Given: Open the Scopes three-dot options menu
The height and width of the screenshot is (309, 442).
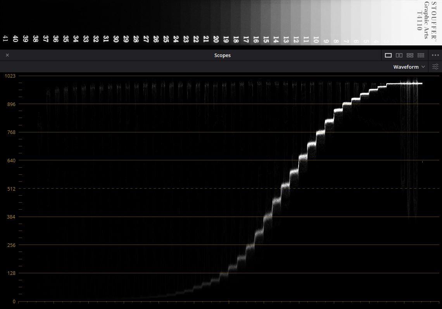Looking at the screenshot, I should click(435, 55).
